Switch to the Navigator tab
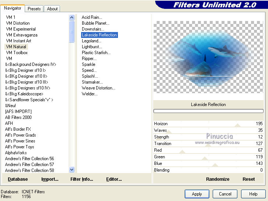 [13, 8]
